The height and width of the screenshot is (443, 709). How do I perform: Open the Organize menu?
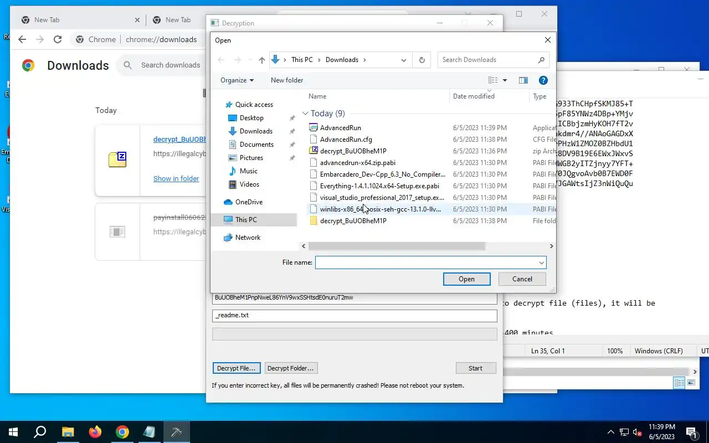(237, 80)
